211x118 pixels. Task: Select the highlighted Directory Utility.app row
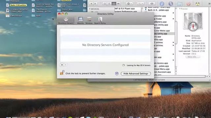[164, 33]
